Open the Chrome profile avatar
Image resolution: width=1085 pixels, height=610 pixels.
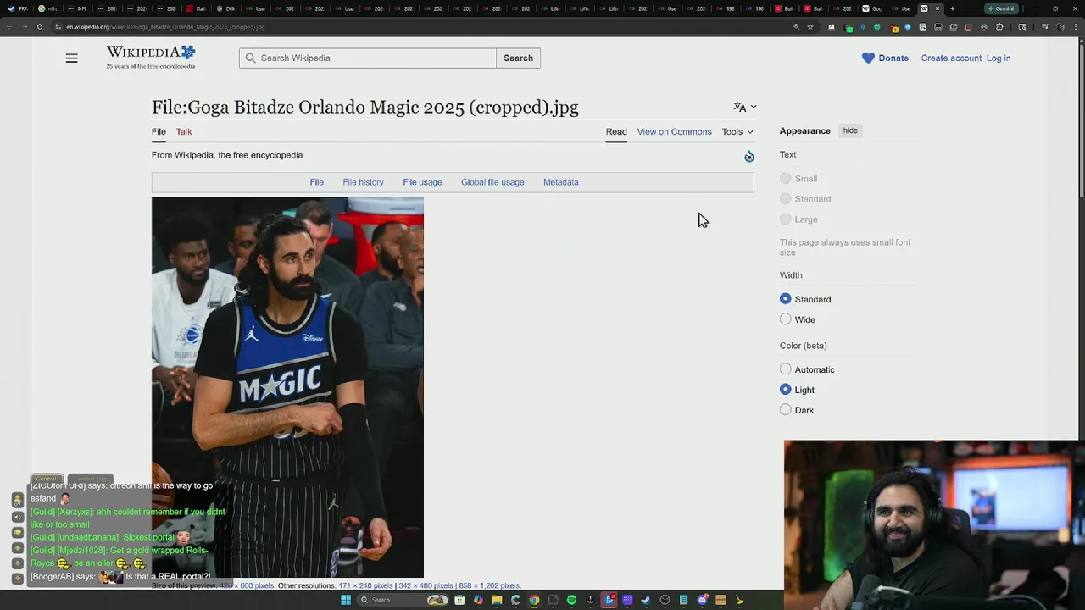click(x=1060, y=26)
